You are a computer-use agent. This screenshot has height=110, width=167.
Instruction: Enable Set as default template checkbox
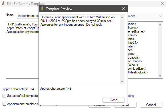pyautogui.click(x=4, y=96)
